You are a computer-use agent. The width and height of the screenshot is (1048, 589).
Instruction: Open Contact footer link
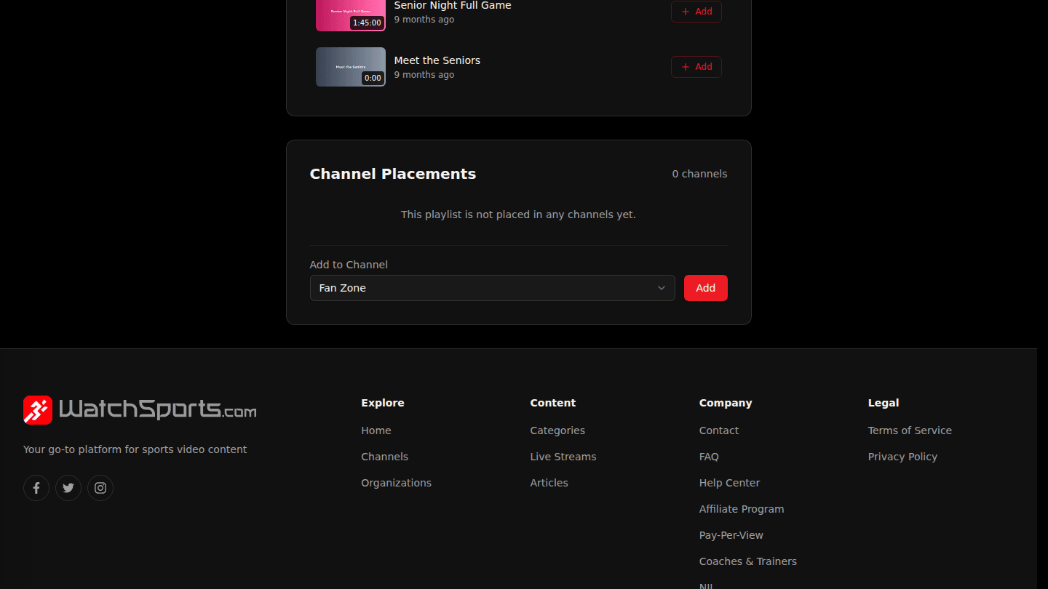719,430
